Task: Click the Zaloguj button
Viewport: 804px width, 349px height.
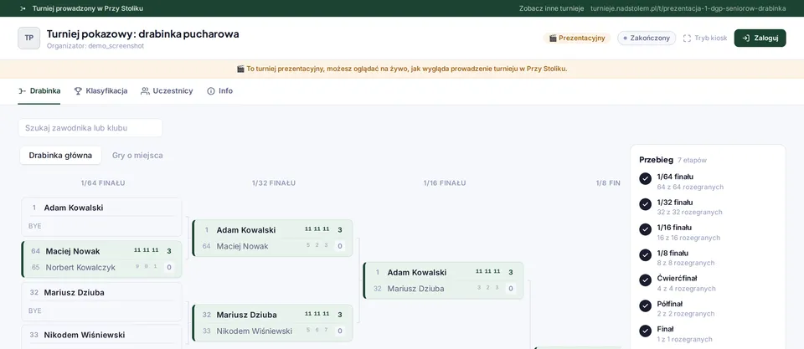Action: click(x=760, y=38)
